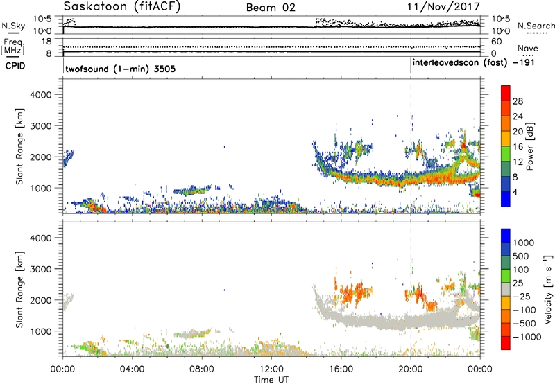Click the '20:00' time axis label
This screenshot has height=384, width=555.
point(410,369)
